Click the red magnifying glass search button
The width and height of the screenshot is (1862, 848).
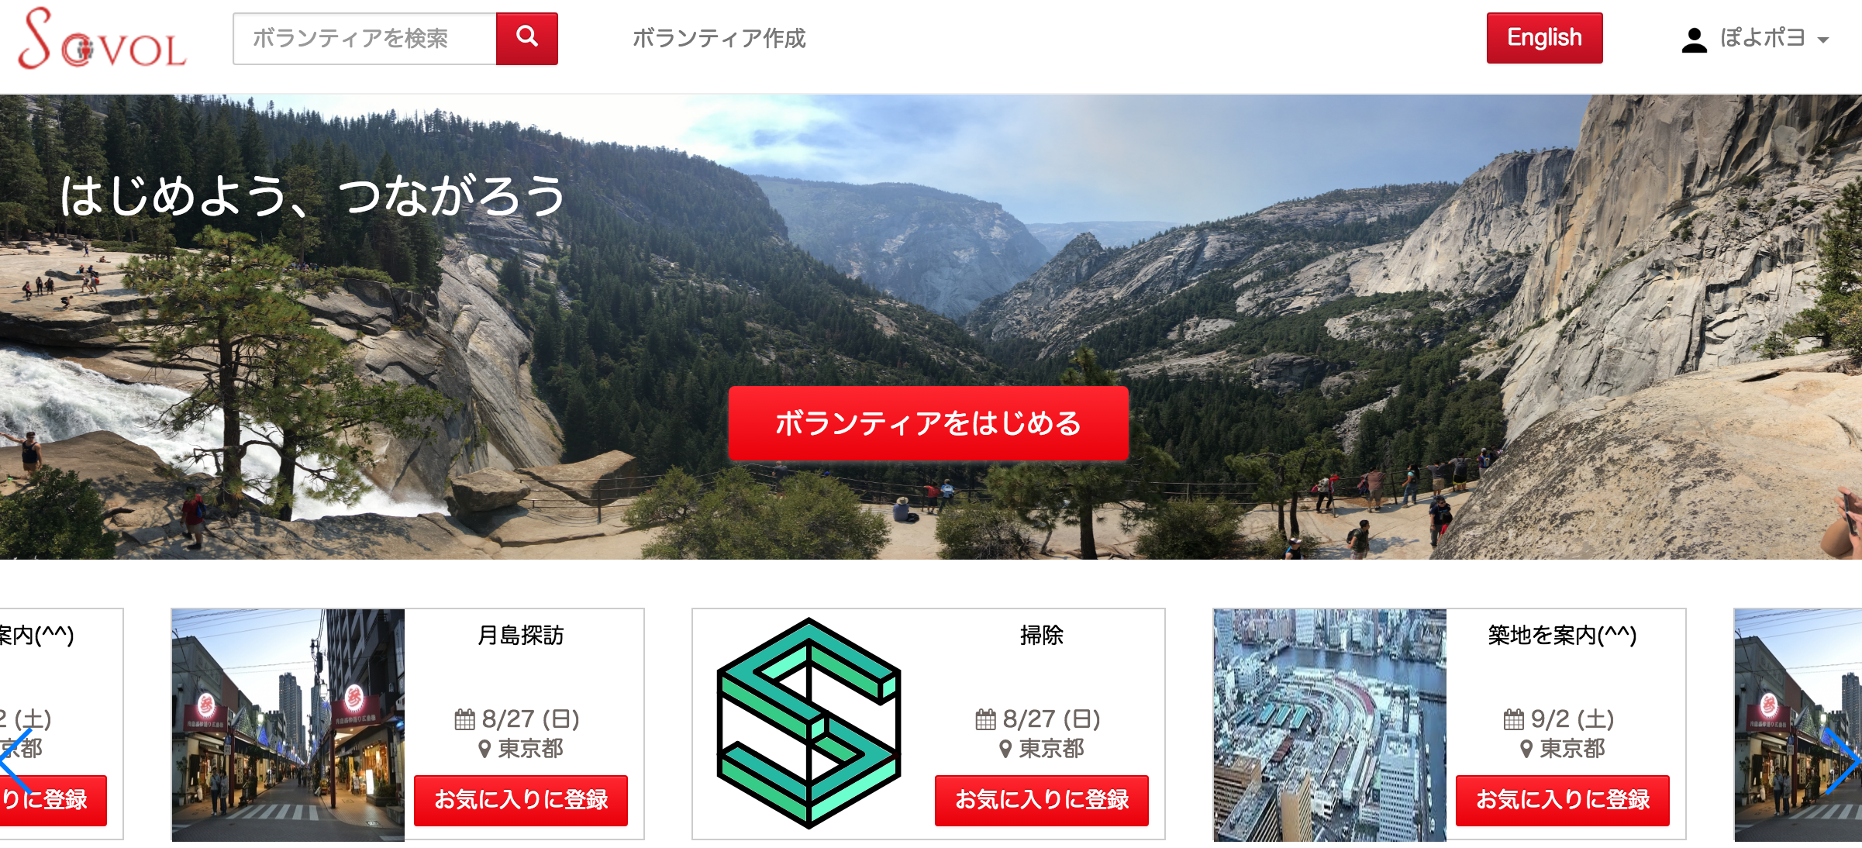click(x=526, y=39)
